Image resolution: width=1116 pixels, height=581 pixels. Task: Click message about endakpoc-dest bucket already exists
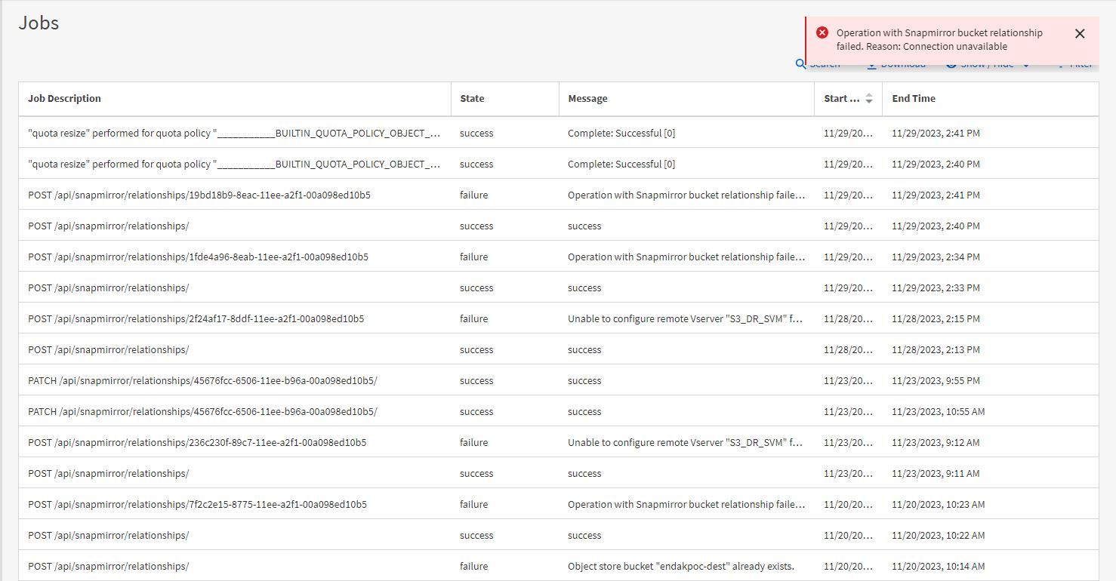[680, 566]
